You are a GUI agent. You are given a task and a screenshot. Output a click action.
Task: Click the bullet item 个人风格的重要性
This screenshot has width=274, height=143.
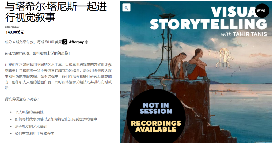[29, 112]
